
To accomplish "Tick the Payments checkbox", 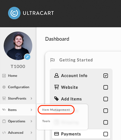I will tap(106, 134).
